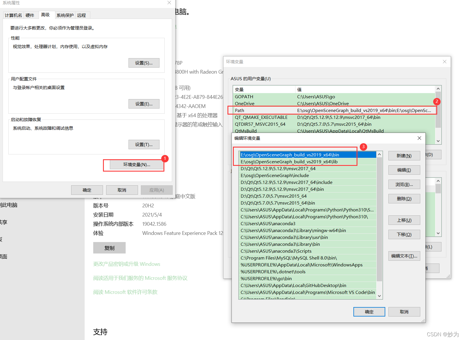Screen dimensions: 463x340
Task: Click the performance 设置(S)... button
Action: pos(144,63)
